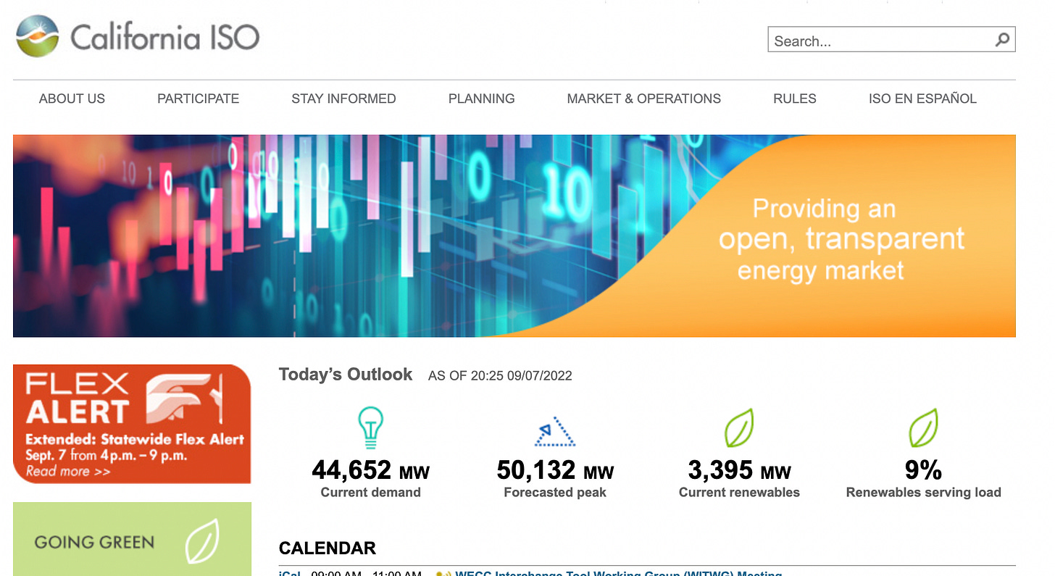
Task: Click the Current renewables label
Action: coord(739,493)
